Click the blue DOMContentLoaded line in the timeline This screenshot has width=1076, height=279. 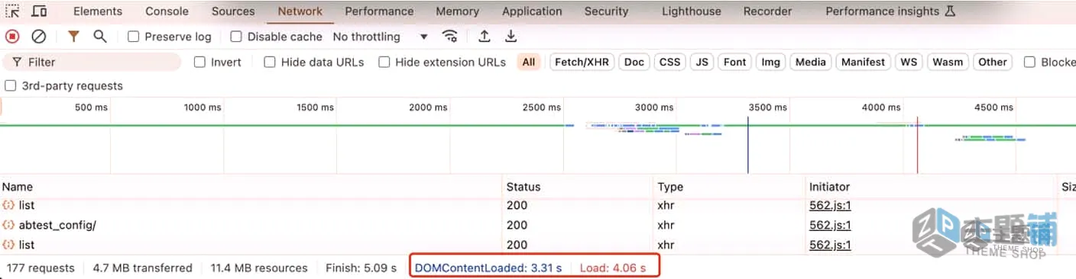point(748,145)
